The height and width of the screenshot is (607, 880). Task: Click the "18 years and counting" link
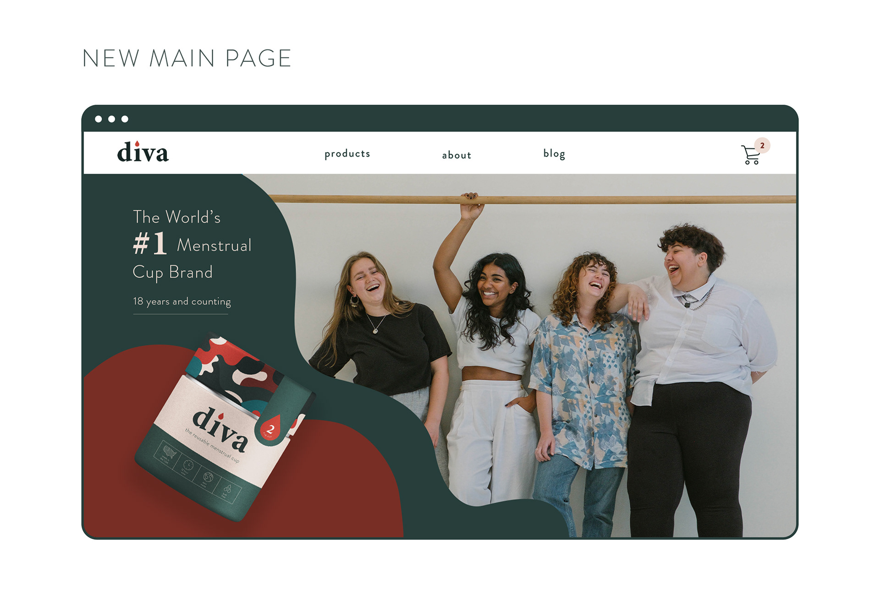(x=181, y=301)
